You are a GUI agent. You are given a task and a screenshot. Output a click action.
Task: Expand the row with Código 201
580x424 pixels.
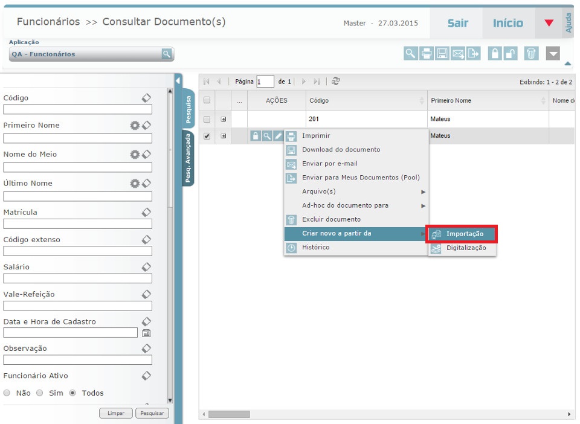[224, 120]
